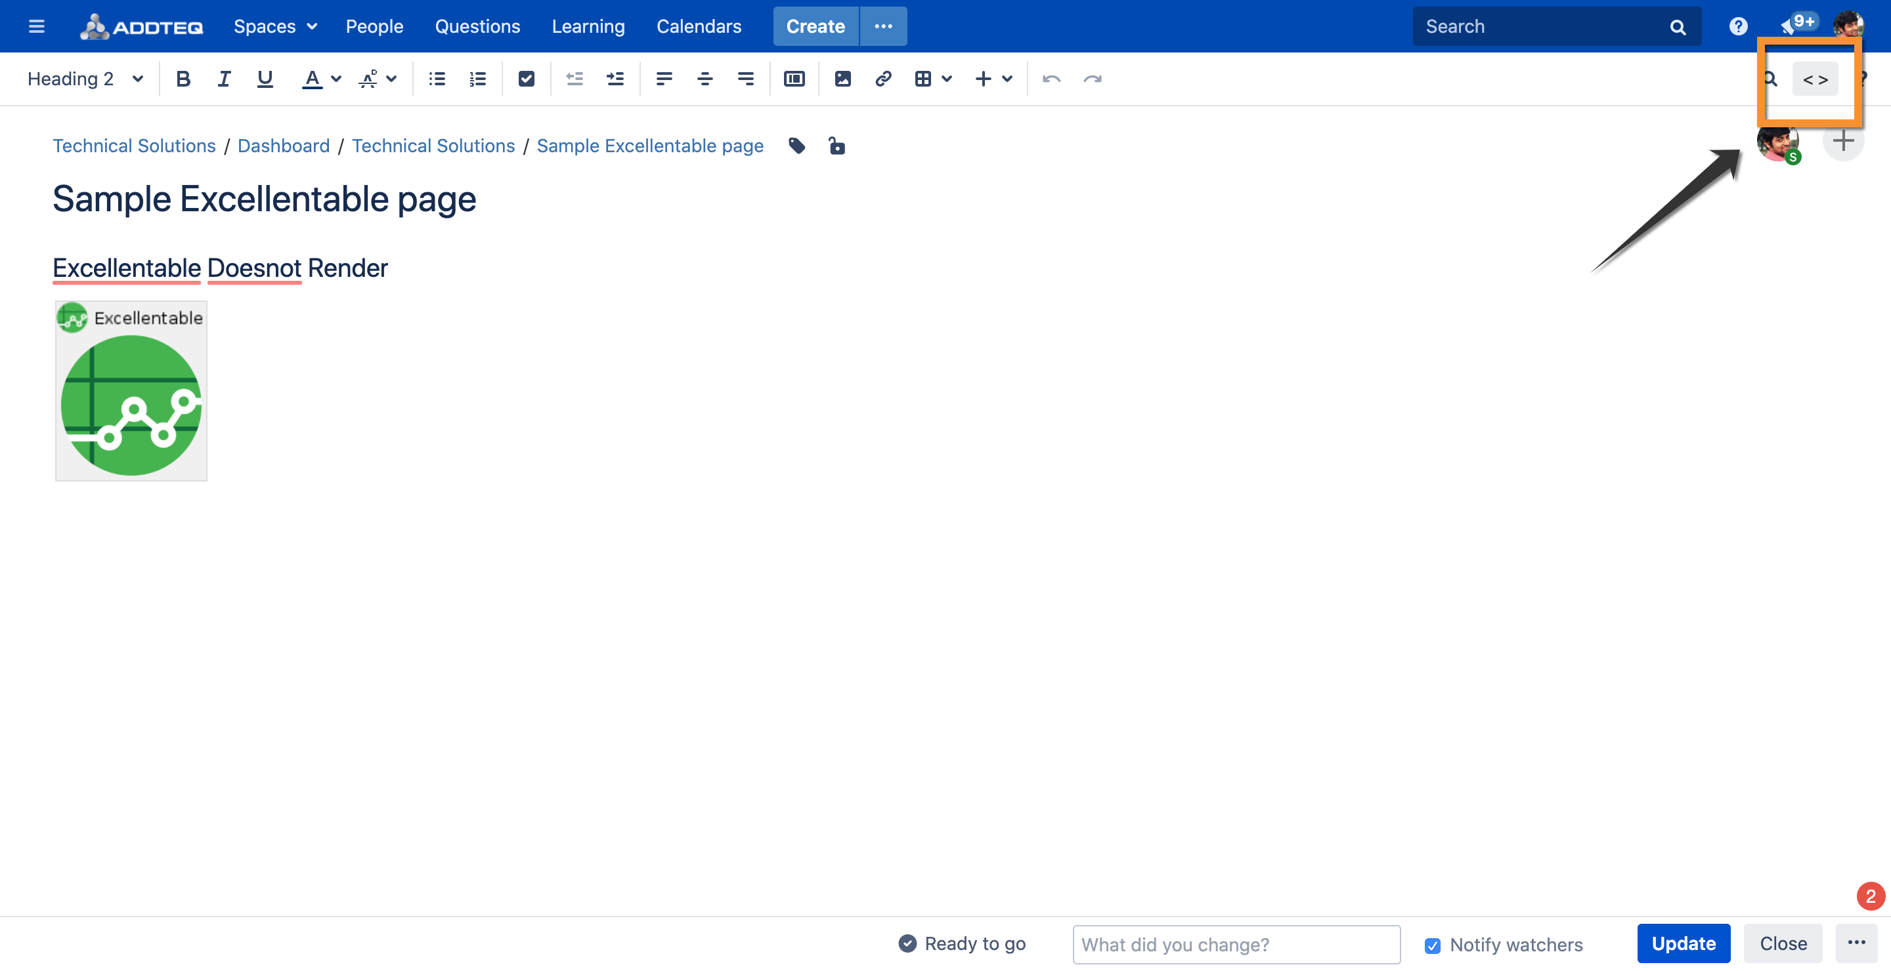The image size is (1891, 971).
Task: Click the Update button
Action: (x=1682, y=943)
